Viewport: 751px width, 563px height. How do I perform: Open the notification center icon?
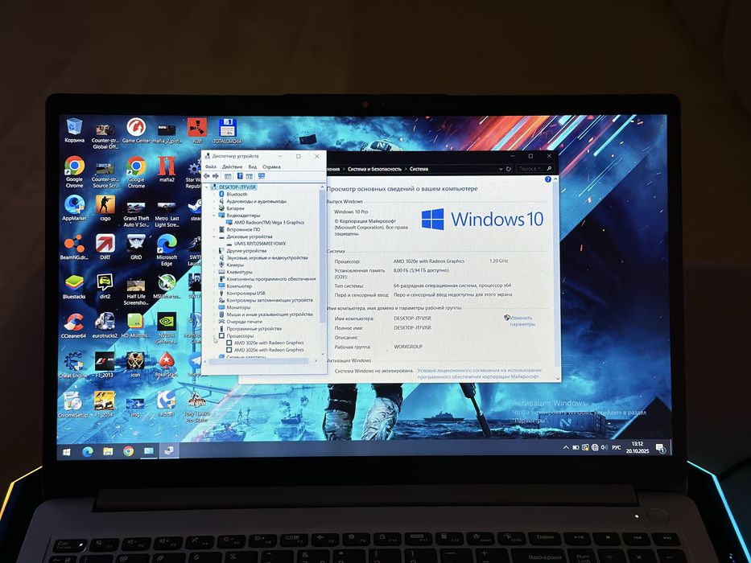coord(660,448)
